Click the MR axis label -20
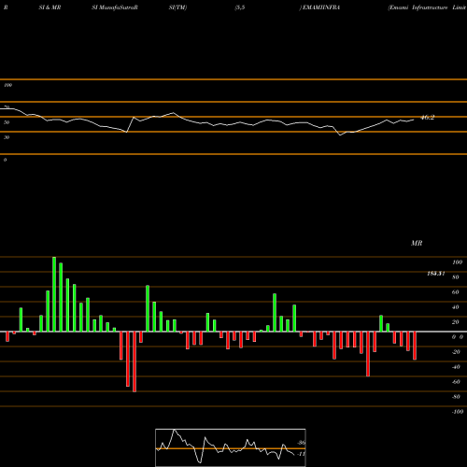Image resolution: width=467 pixels, height=467 pixels. [x=456, y=352]
